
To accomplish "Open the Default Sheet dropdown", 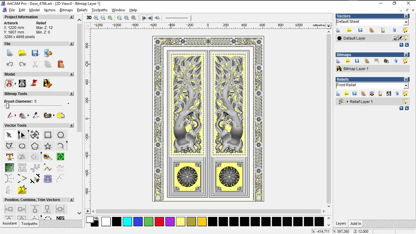I will (406, 22).
